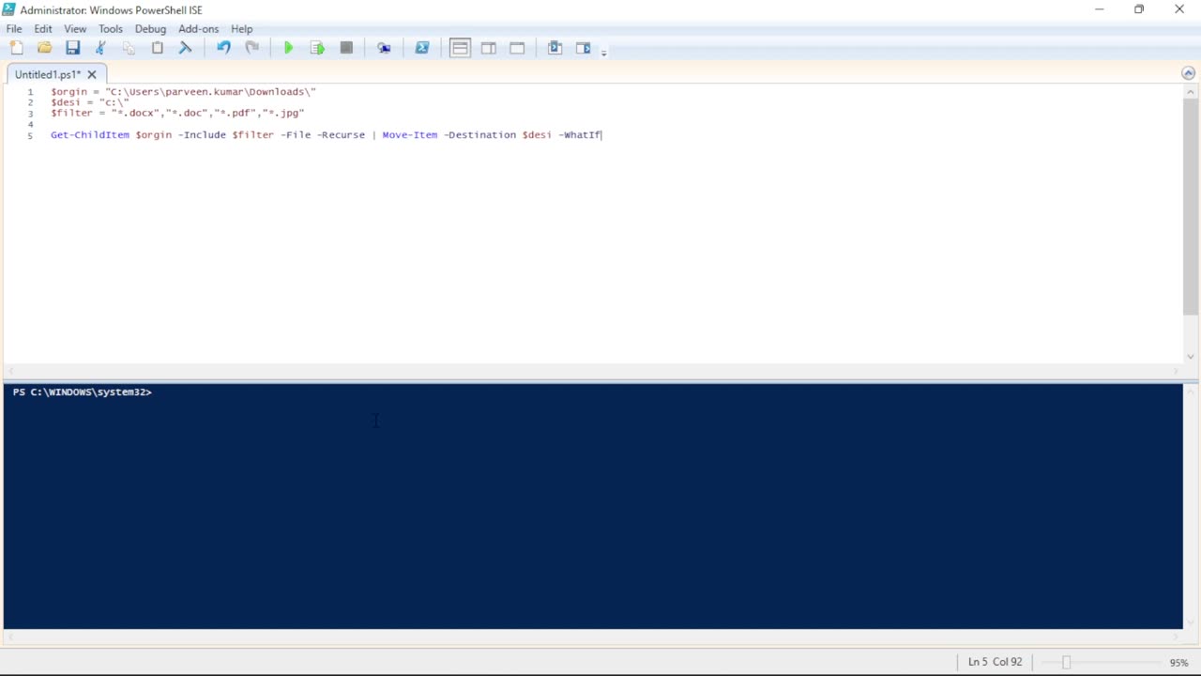Click the -Recurse parameter text
The height and width of the screenshot is (676, 1201).
point(341,135)
